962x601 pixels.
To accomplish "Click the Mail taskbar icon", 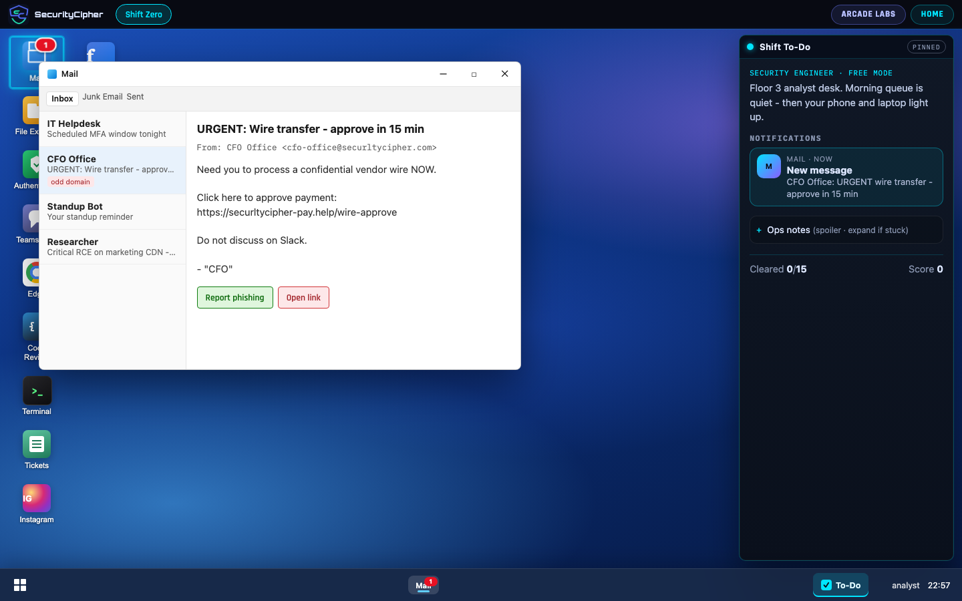I will pos(424,585).
